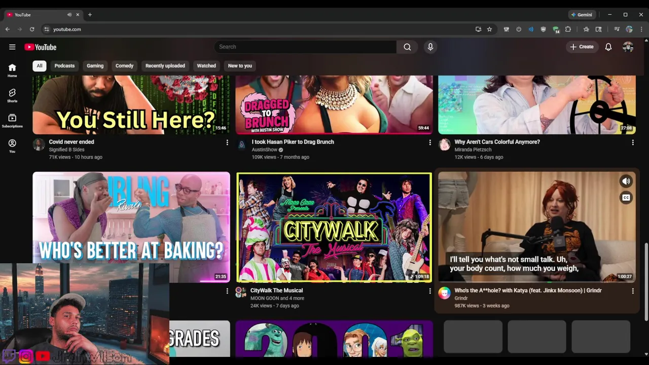Select the Podcasts filter chip
The width and height of the screenshot is (649, 365).
coord(64,66)
